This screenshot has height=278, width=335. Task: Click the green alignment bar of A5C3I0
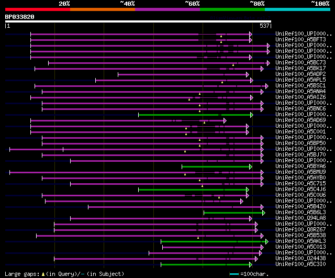pos(205,265)
